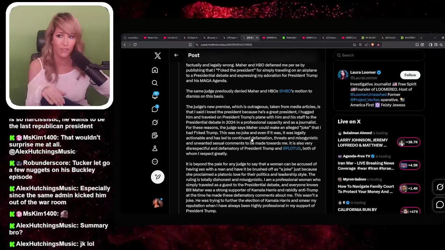Open the Home icon in X sidebar
Viewport: 445px width, 250px height.
155,70
